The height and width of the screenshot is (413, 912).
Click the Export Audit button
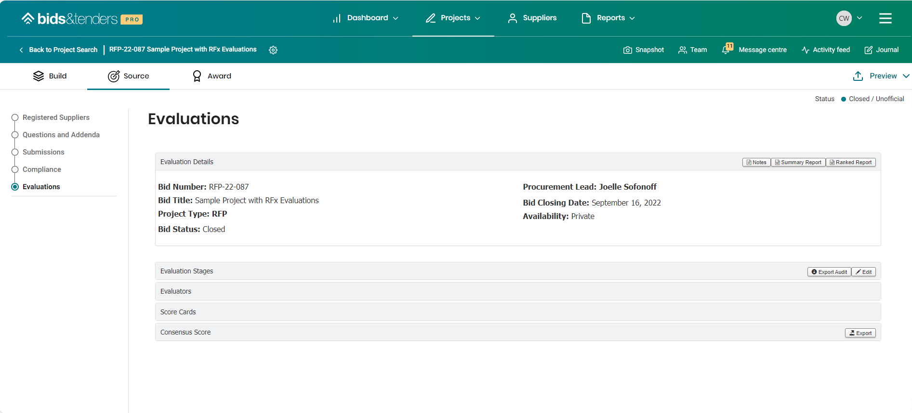pos(829,272)
